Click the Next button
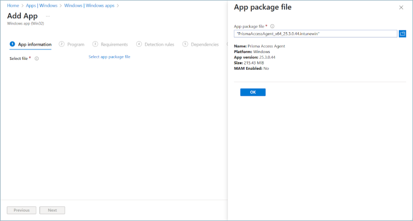Viewport: 413px width, 221px height. [52, 210]
